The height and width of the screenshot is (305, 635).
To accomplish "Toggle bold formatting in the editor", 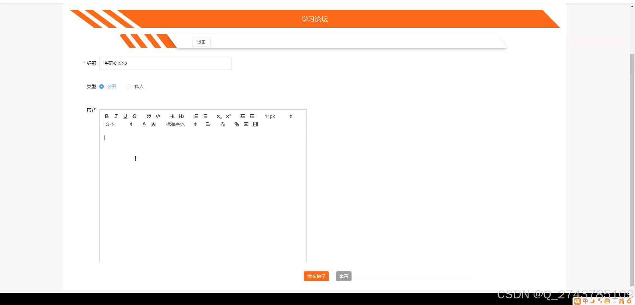I will point(106,116).
